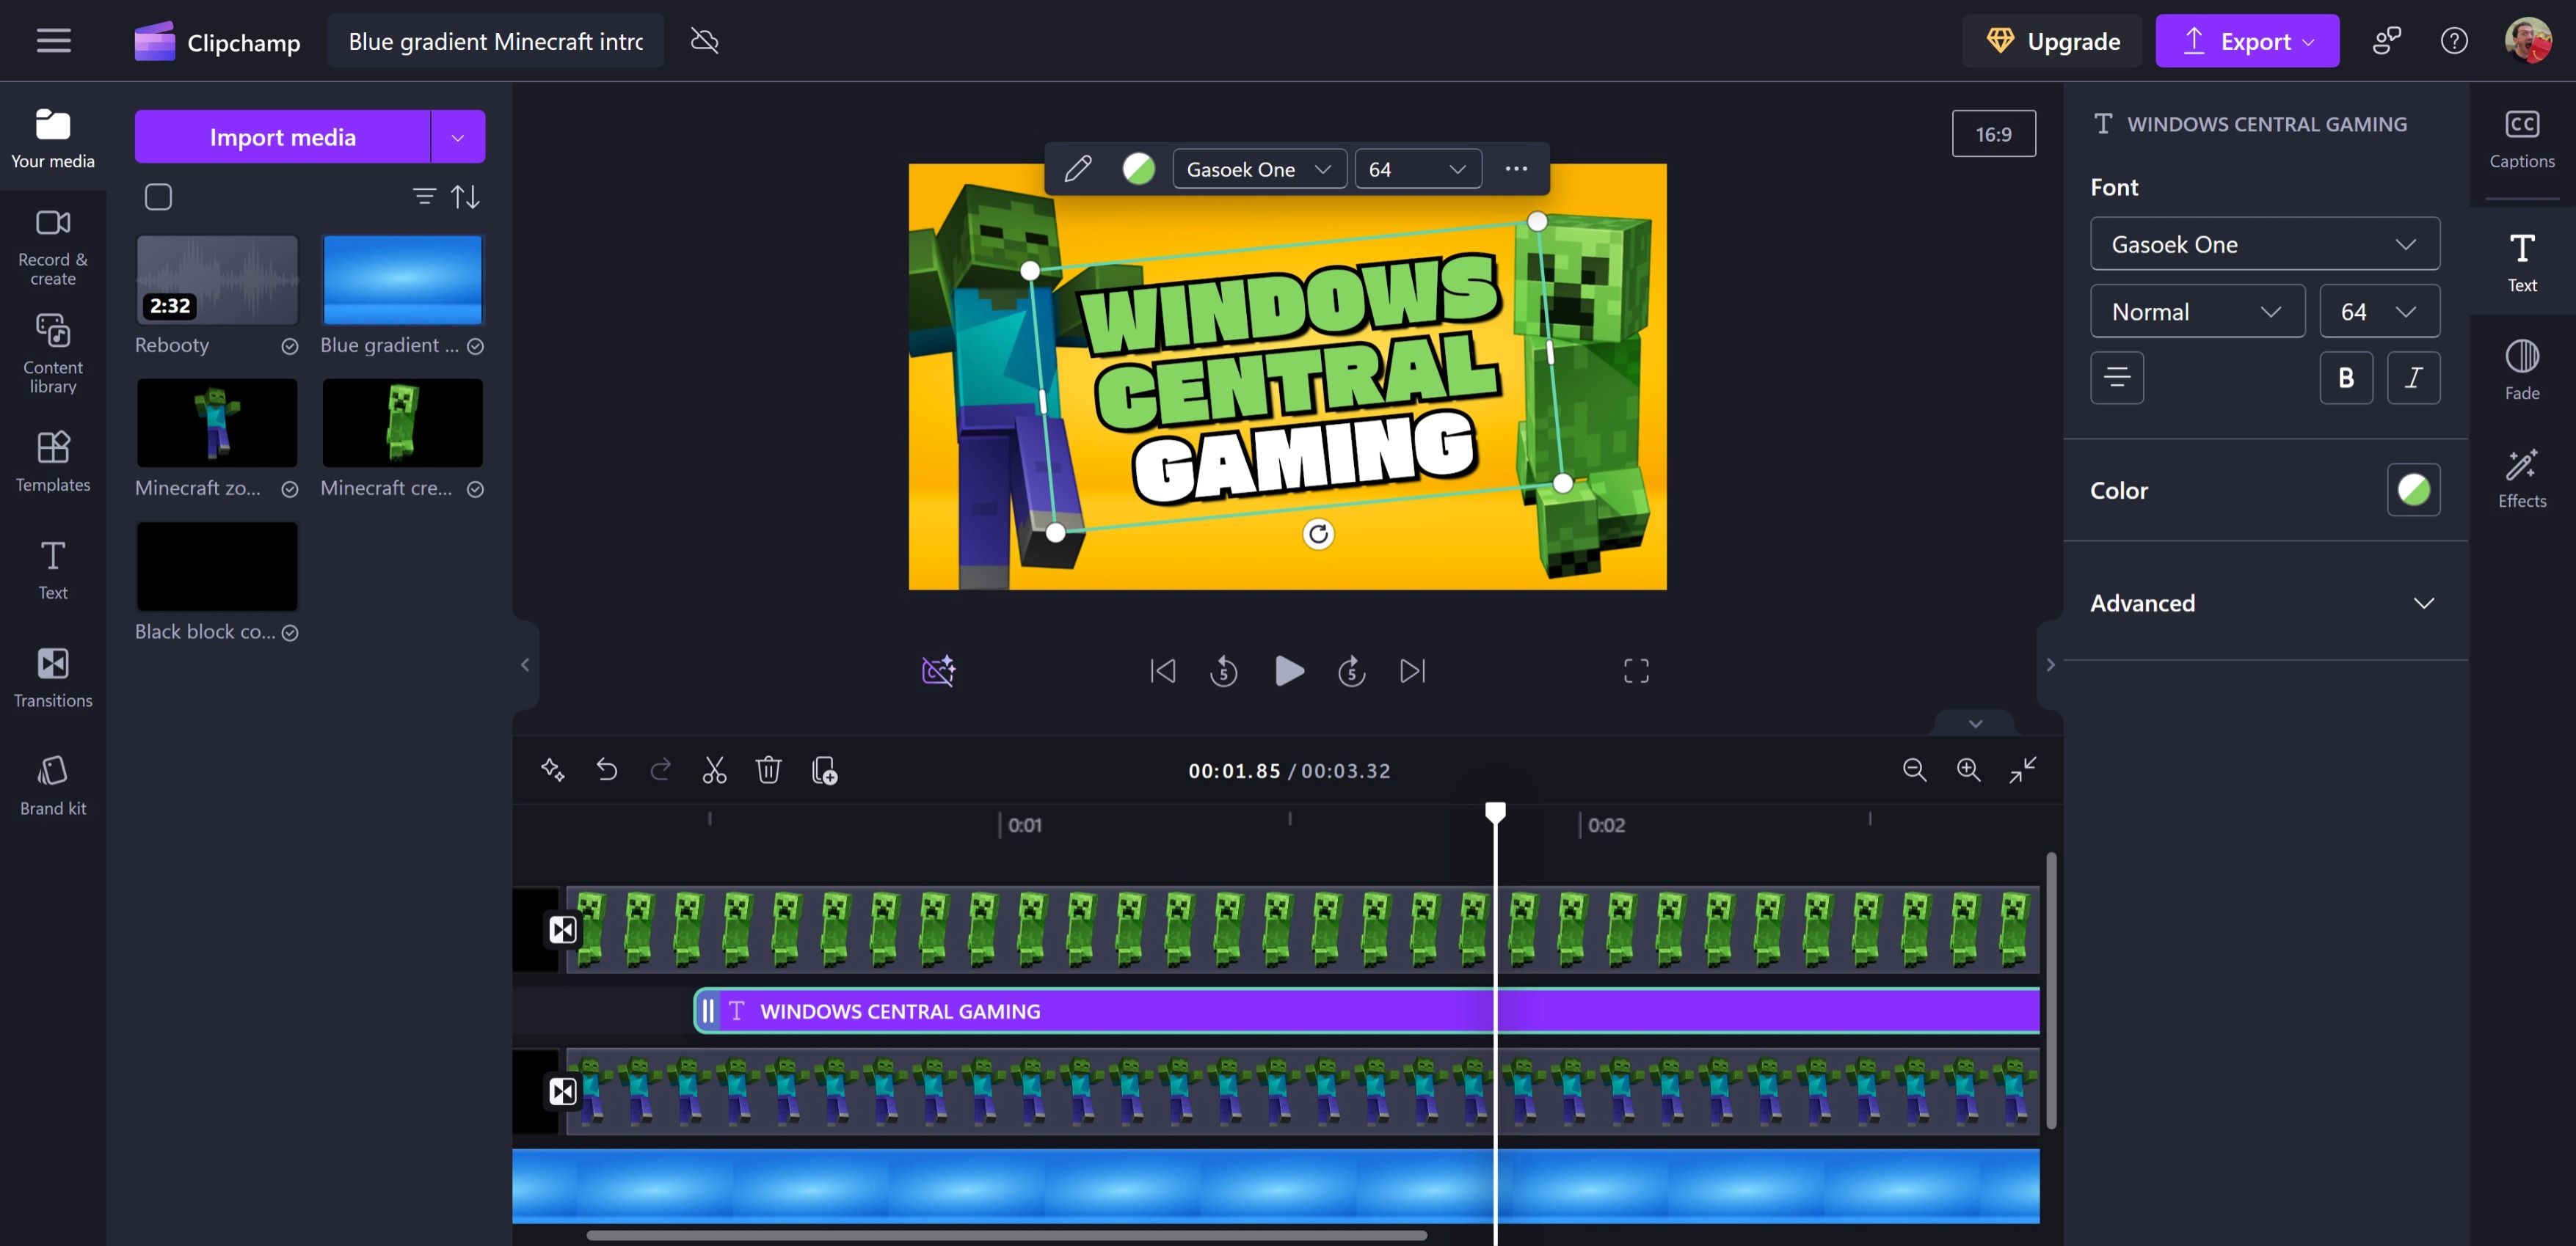Click the auto compose sparkle icon in timeline

(x=553, y=769)
